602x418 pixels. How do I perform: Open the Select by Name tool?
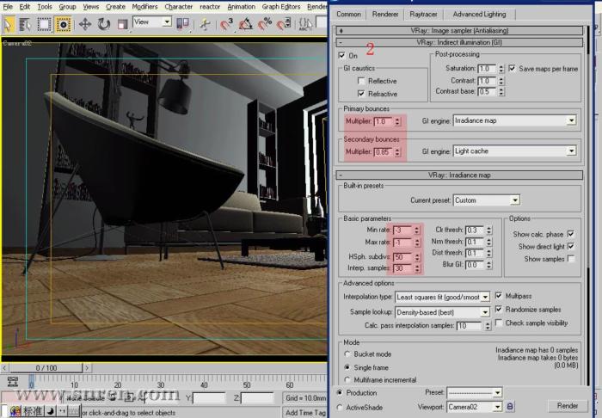pyautogui.click(x=26, y=23)
